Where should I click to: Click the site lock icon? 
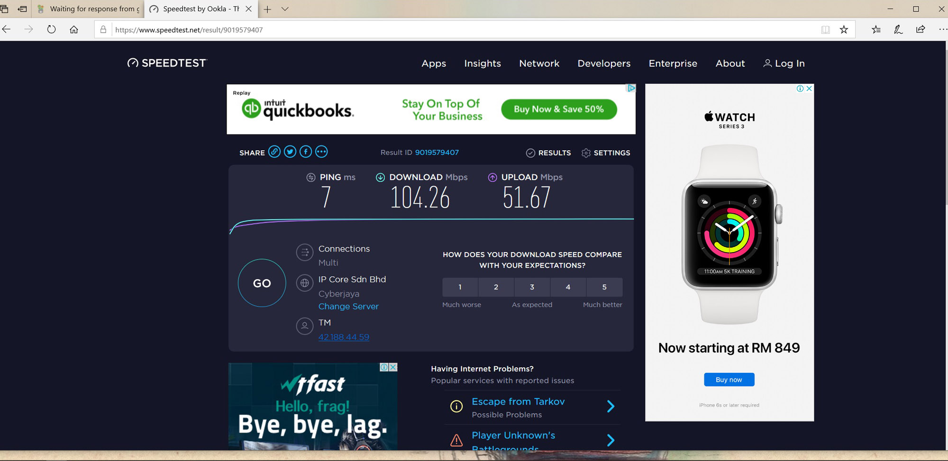pos(103,29)
